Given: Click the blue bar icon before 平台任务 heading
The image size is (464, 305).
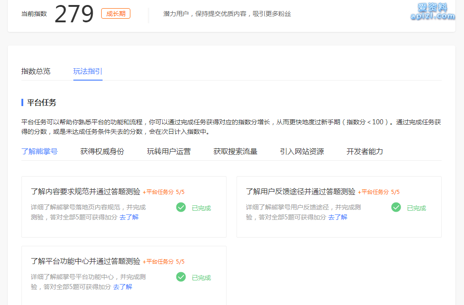Looking at the screenshot, I should coord(21,102).
